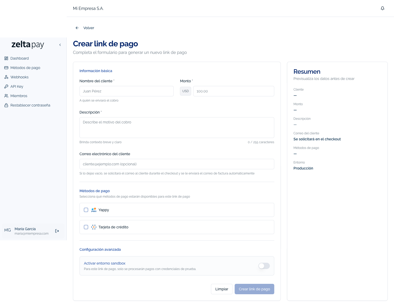Image resolution: width=394 pixels, height=307 pixels.
Task: Open the USD currency selector
Action: (185, 91)
